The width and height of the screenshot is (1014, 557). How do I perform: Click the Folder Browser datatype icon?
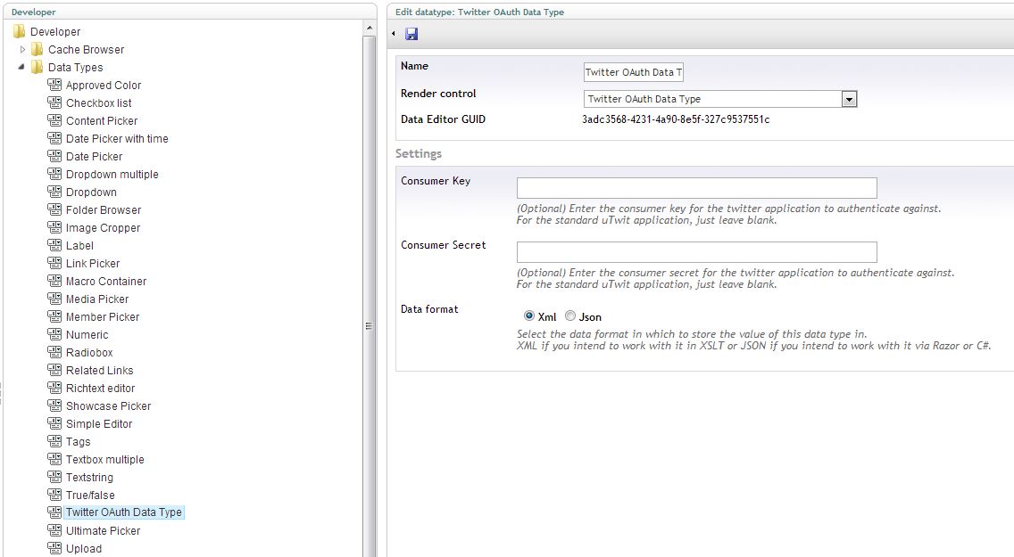tap(55, 209)
